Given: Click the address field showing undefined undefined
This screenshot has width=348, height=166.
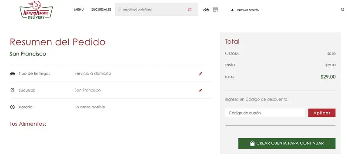Looking at the screenshot, I should point(157,10).
